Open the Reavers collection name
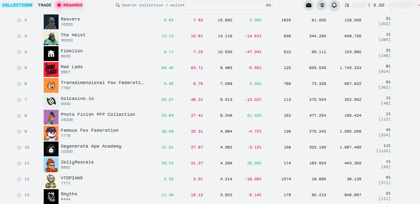The image size is (420, 204). click(x=70, y=19)
